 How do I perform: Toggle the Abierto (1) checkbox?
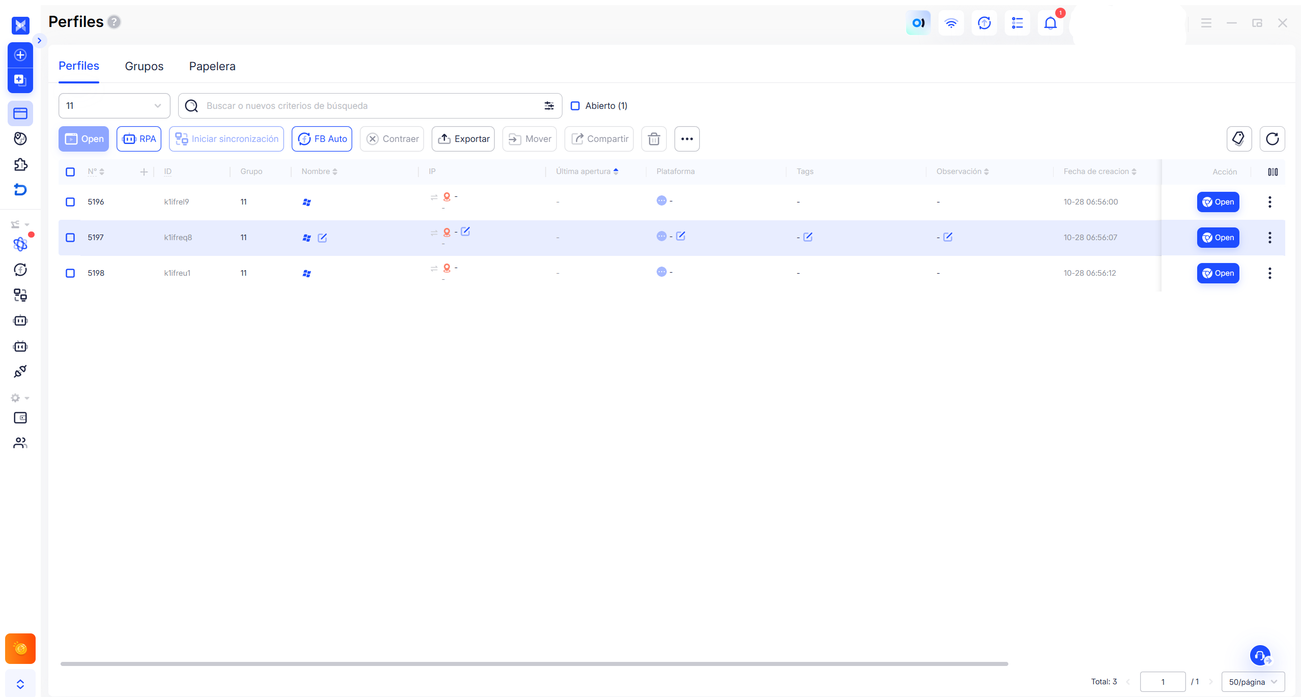tap(575, 106)
